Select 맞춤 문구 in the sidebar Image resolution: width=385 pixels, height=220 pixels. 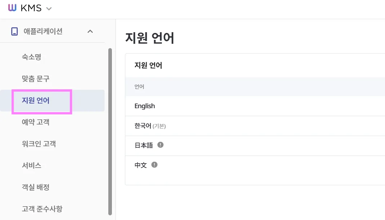pyautogui.click(x=35, y=79)
